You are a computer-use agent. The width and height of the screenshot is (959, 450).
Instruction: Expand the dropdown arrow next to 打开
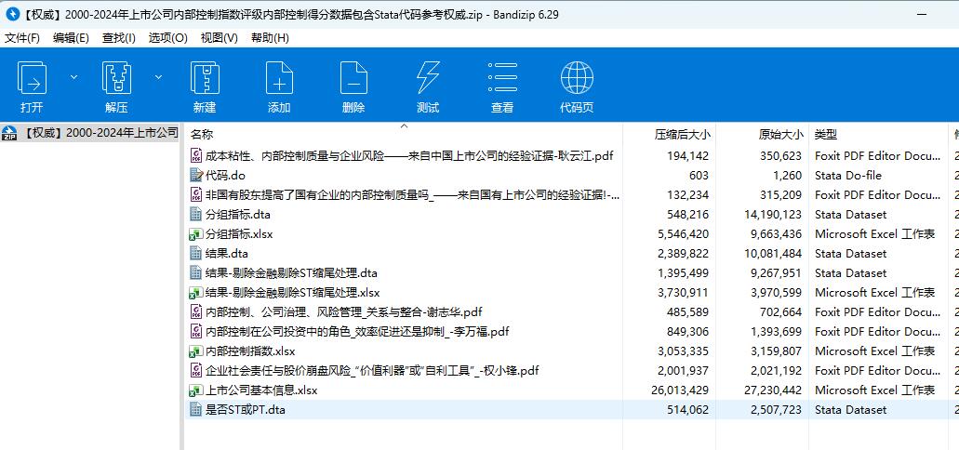74,77
